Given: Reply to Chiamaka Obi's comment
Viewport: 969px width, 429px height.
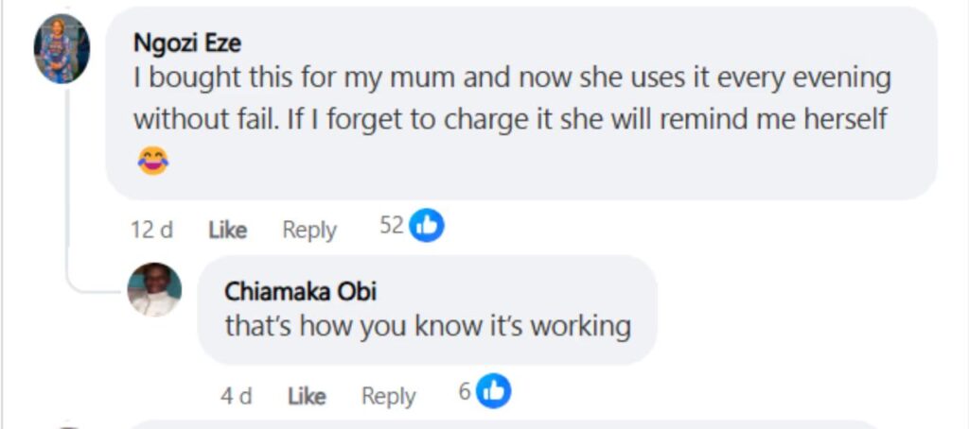Looking at the screenshot, I should pyautogui.click(x=388, y=396).
